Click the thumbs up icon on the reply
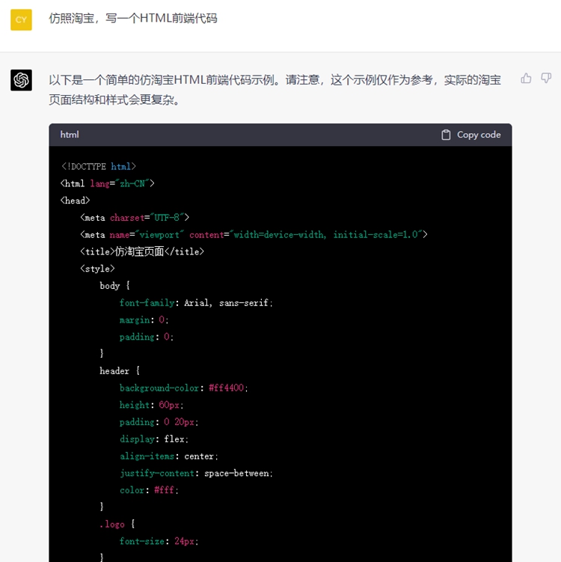The width and height of the screenshot is (561, 562). click(x=526, y=78)
